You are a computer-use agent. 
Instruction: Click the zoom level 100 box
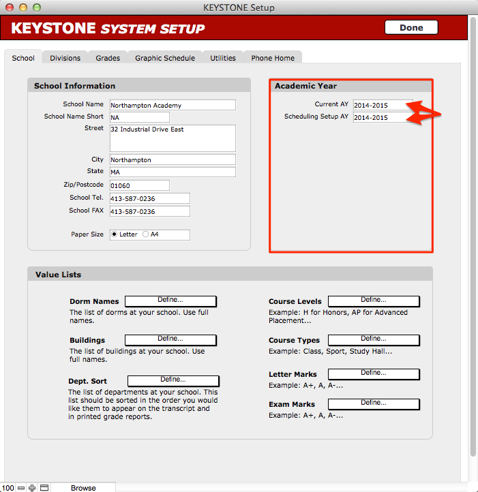[x=8, y=487]
